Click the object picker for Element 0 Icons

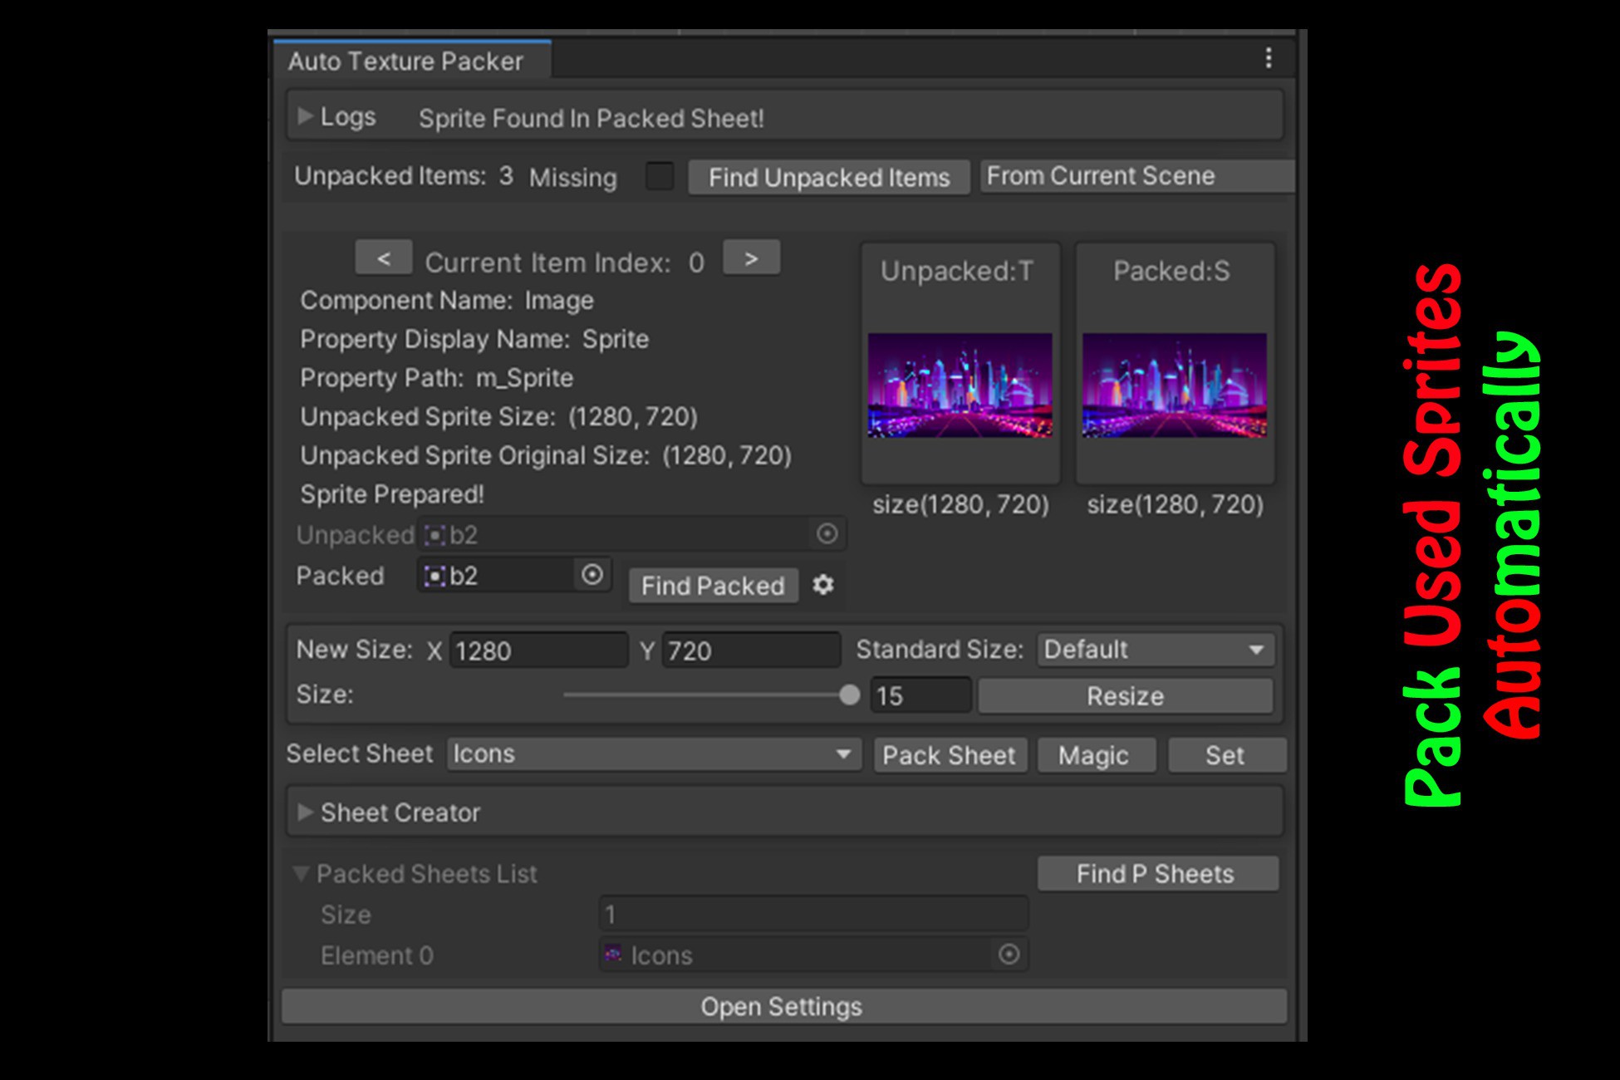[x=1008, y=955]
